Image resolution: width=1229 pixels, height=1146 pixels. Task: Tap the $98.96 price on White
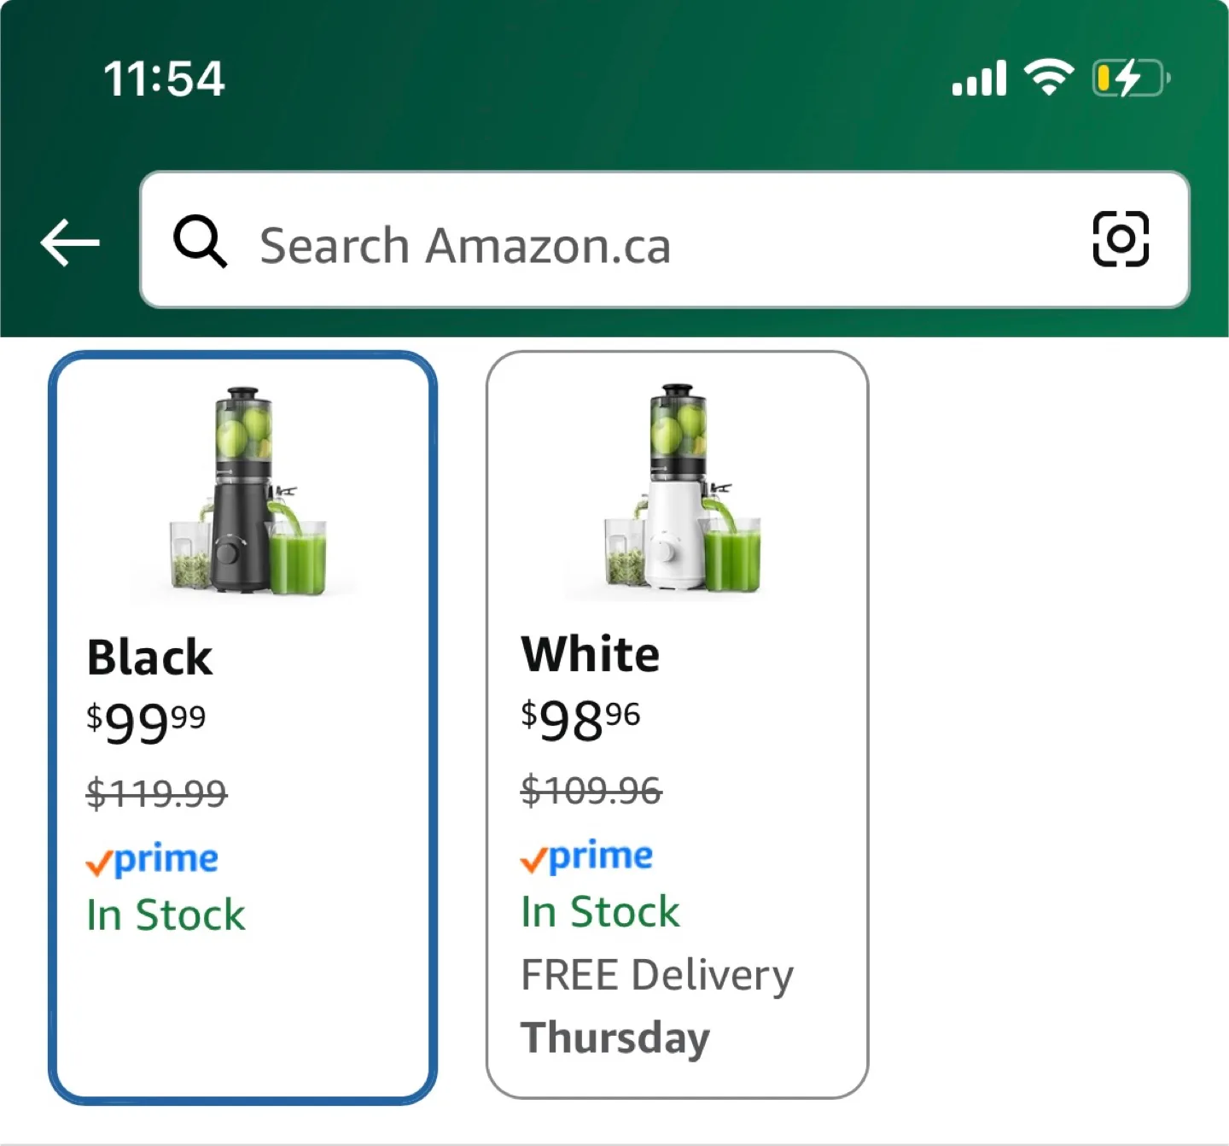[581, 720]
